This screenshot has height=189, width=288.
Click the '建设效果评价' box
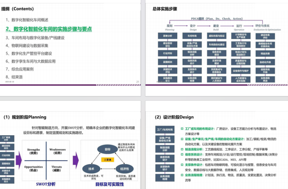tap(265, 36)
